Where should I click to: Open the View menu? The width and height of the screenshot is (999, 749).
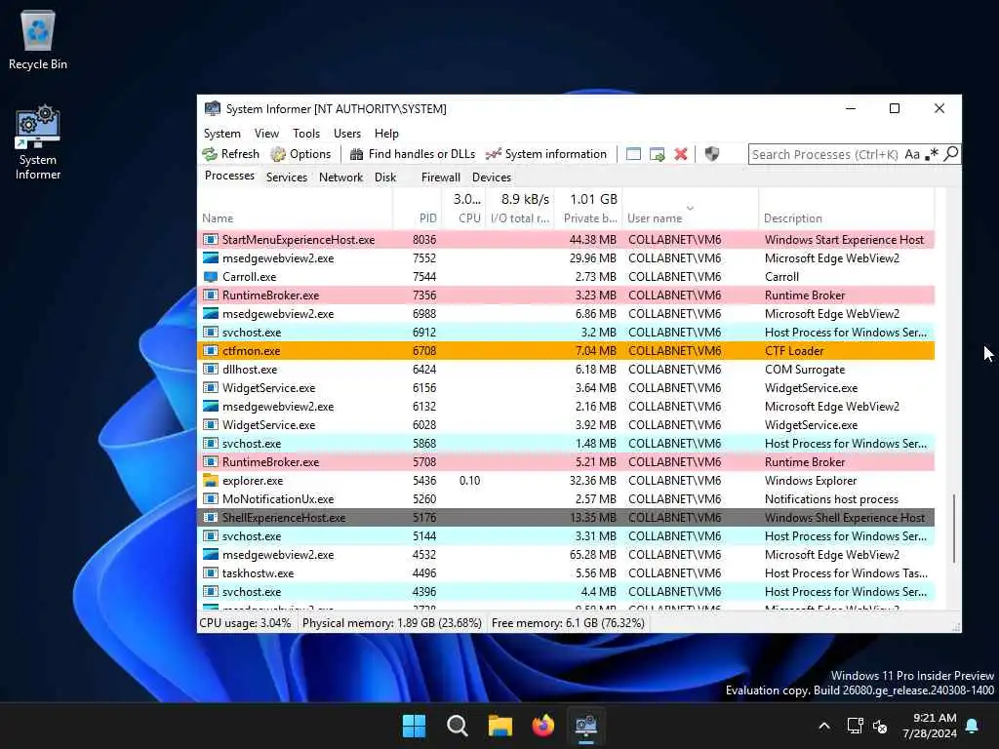point(266,134)
